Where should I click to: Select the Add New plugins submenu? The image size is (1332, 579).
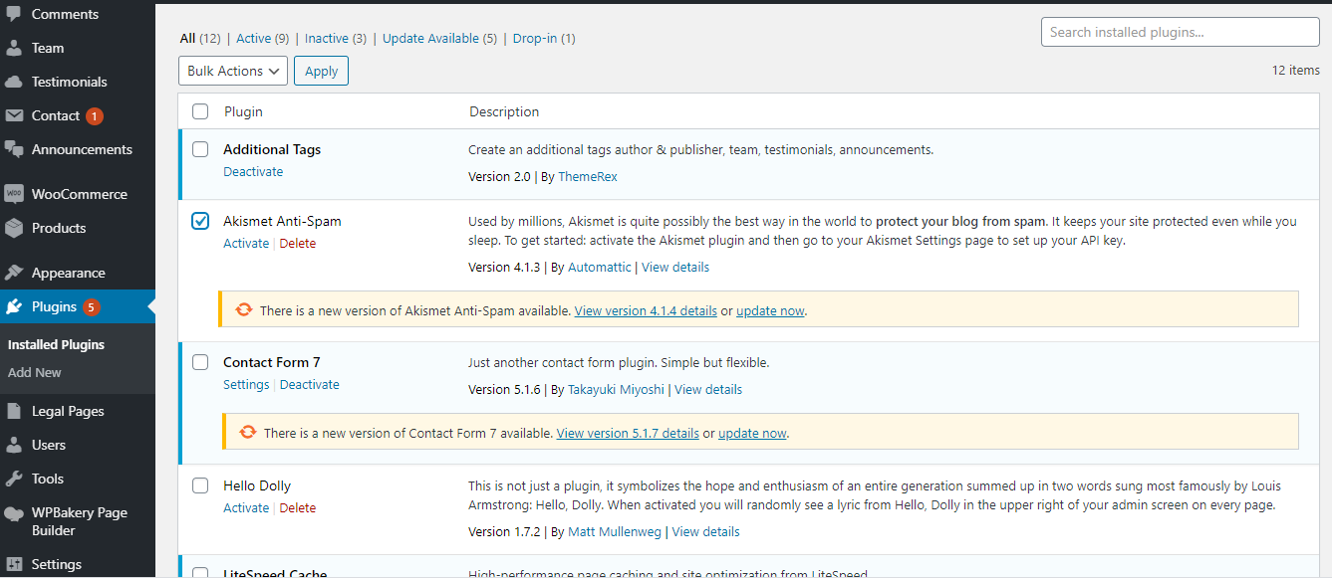[x=35, y=372]
